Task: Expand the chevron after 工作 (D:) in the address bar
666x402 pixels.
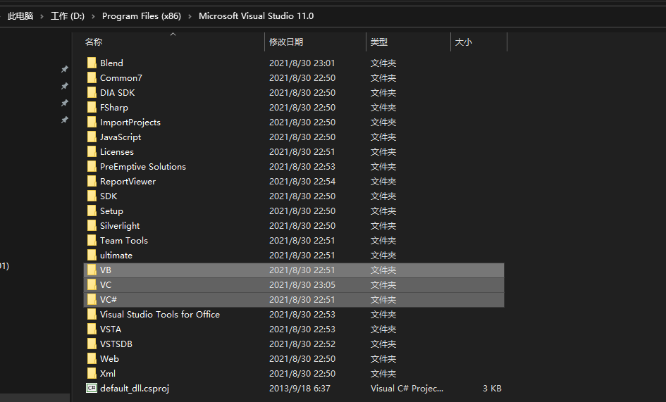Action: [93, 17]
